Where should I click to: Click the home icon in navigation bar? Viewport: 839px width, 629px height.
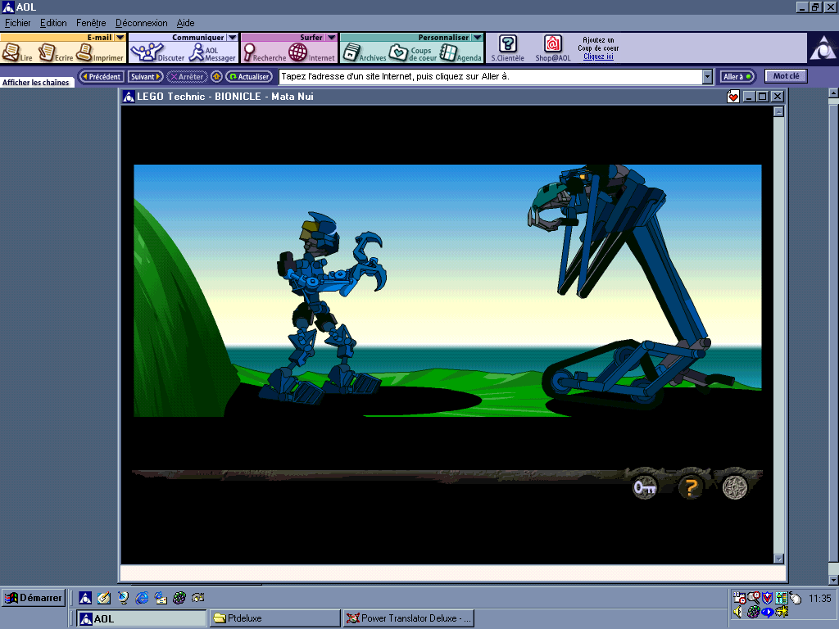coord(216,76)
